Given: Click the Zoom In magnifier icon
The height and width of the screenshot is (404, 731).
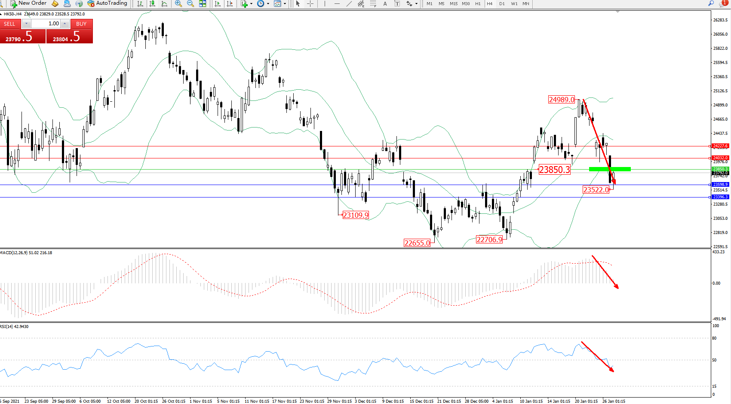Looking at the screenshot, I should [x=178, y=3].
